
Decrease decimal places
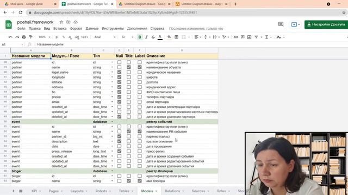coord(70,37)
